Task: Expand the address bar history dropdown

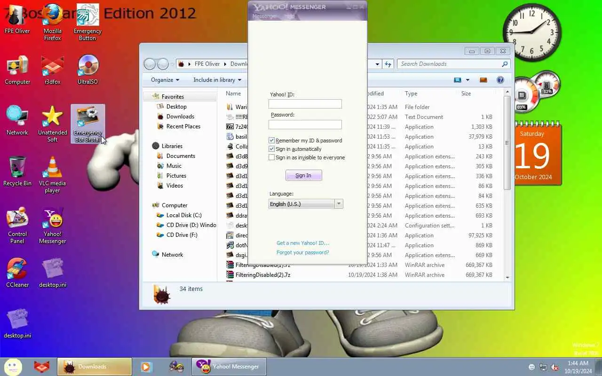Action: click(377, 64)
